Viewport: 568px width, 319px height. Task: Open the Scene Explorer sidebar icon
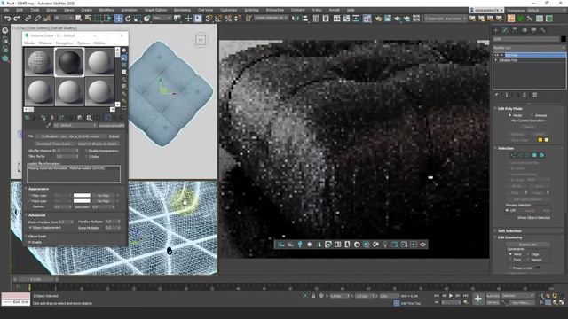[5, 30]
